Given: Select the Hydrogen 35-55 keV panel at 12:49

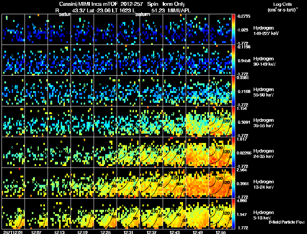Looking at the screenshot, I should click(x=198, y=121).
